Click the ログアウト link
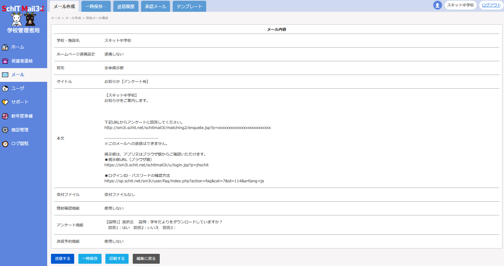The height and width of the screenshot is (266, 504). (491, 5)
